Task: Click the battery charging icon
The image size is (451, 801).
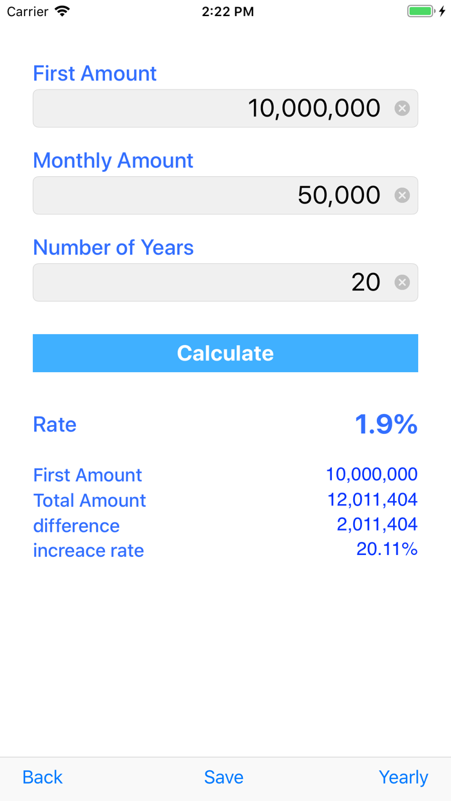Action: (x=422, y=11)
